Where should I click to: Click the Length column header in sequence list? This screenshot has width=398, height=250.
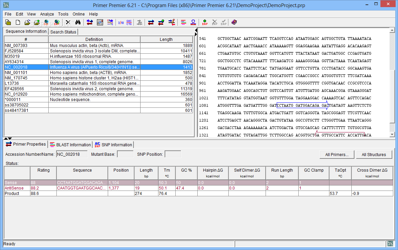coord(166,39)
